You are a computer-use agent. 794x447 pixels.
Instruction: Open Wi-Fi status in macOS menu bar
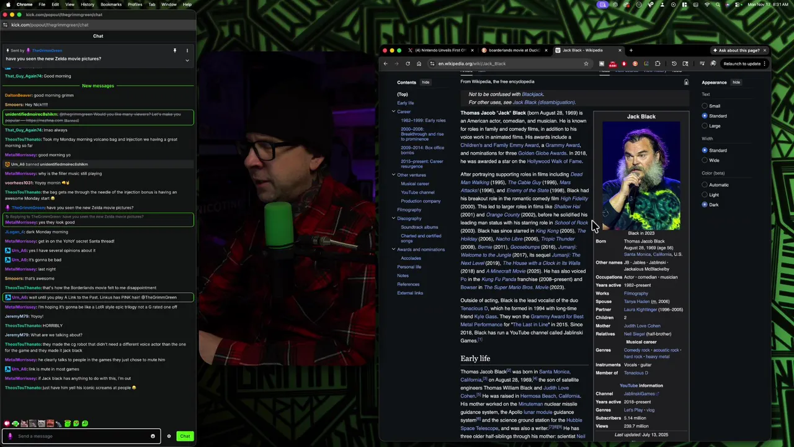coord(707,4)
